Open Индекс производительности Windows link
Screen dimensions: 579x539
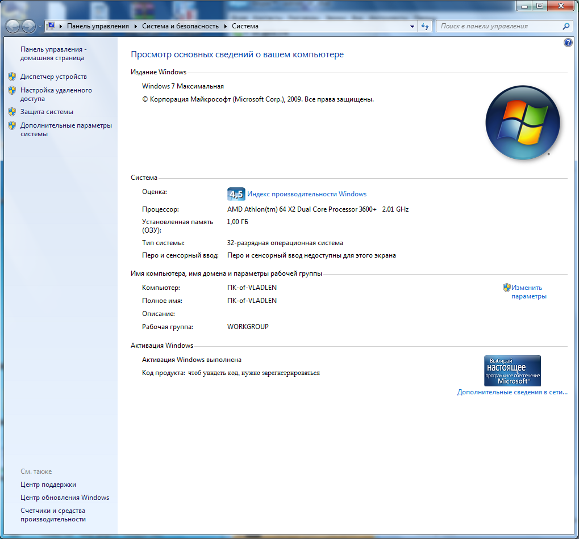coord(307,194)
